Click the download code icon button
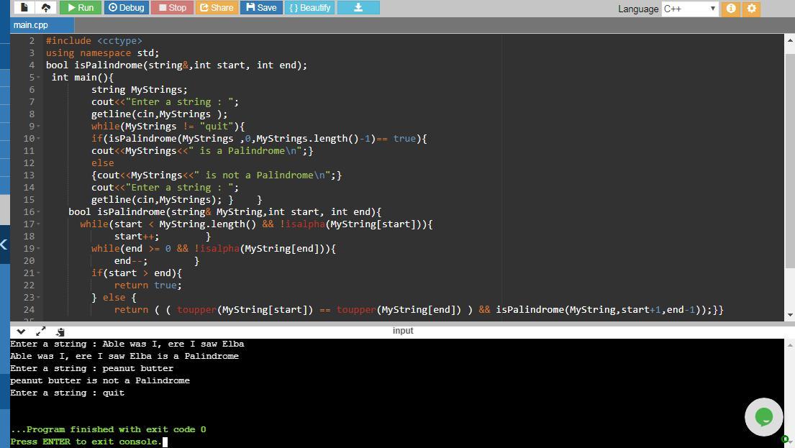The image size is (795, 448). (x=358, y=8)
